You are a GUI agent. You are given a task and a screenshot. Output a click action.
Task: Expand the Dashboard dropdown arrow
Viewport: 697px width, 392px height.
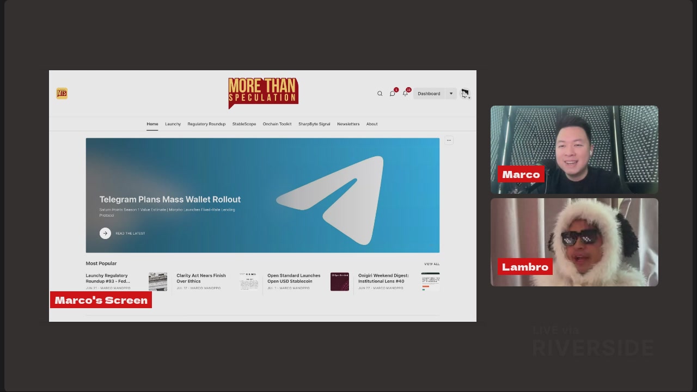click(x=451, y=94)
